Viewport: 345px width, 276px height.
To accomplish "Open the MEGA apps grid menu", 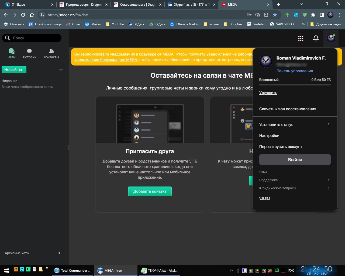I will tap(301, 38).
